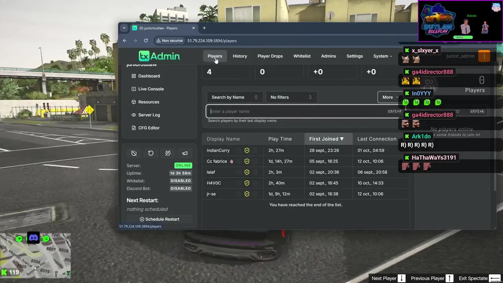Viewport: 503px width, 283px height.
Task: Open the Player Drops tab
Action: (270, 56)
